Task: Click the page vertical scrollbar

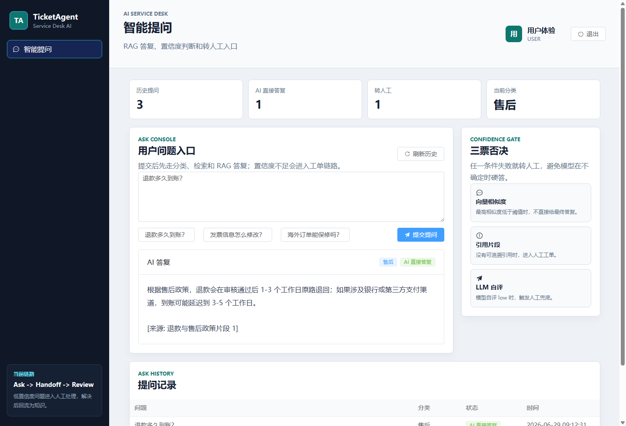Action: point(623,187)
